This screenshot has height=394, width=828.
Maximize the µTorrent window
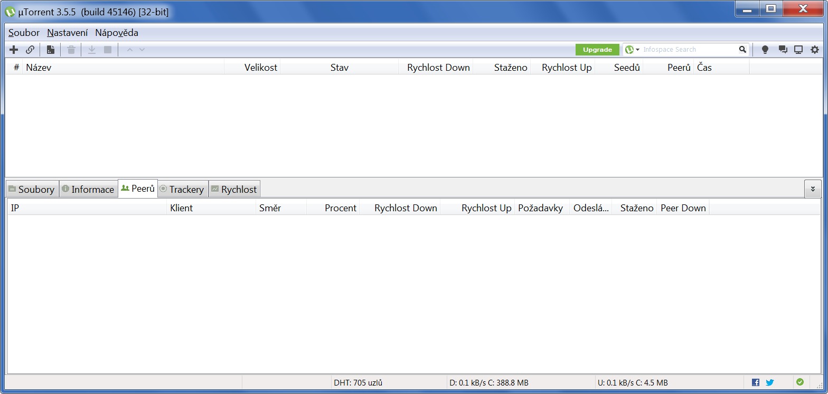click(x=770, y=9)
